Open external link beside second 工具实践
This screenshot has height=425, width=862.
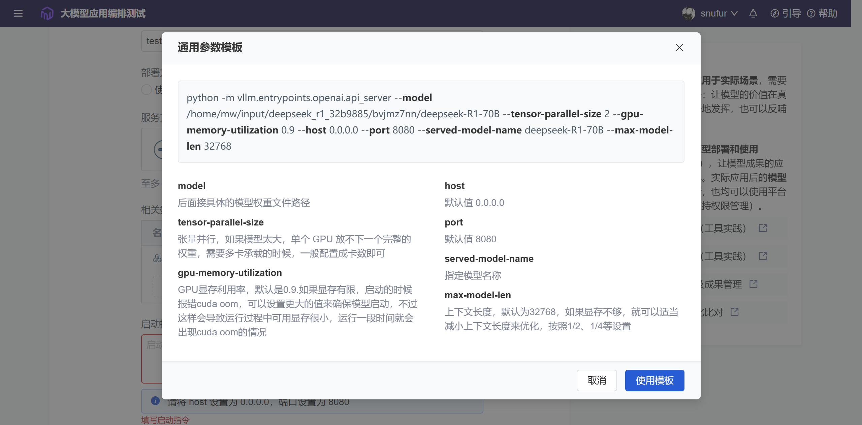(763, 256)
